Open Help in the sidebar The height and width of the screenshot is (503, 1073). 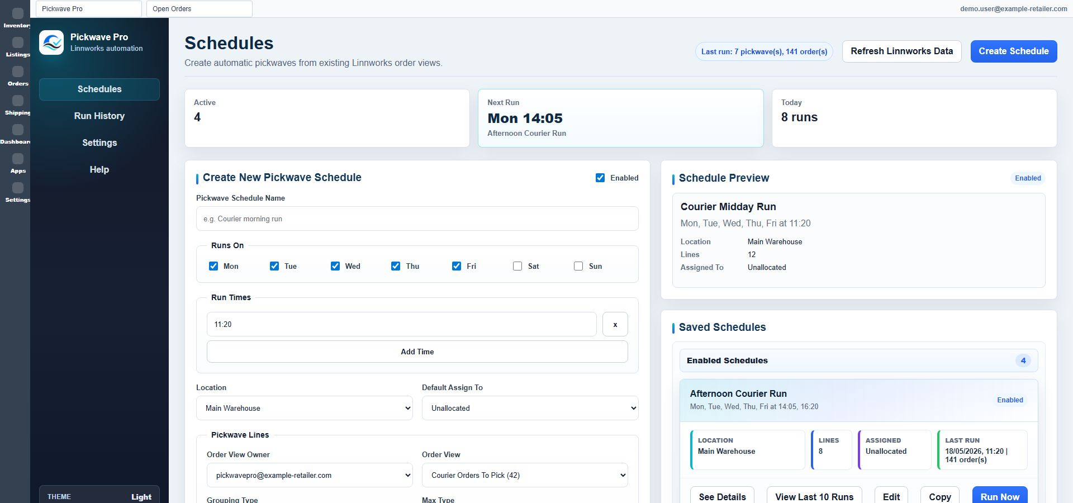[x=99, y=170]
